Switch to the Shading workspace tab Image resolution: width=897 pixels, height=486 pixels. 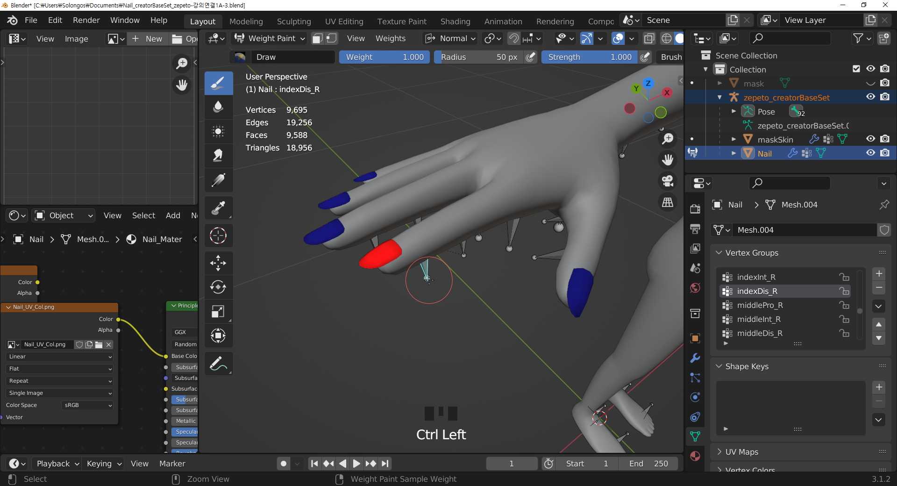tap(456, 21)
